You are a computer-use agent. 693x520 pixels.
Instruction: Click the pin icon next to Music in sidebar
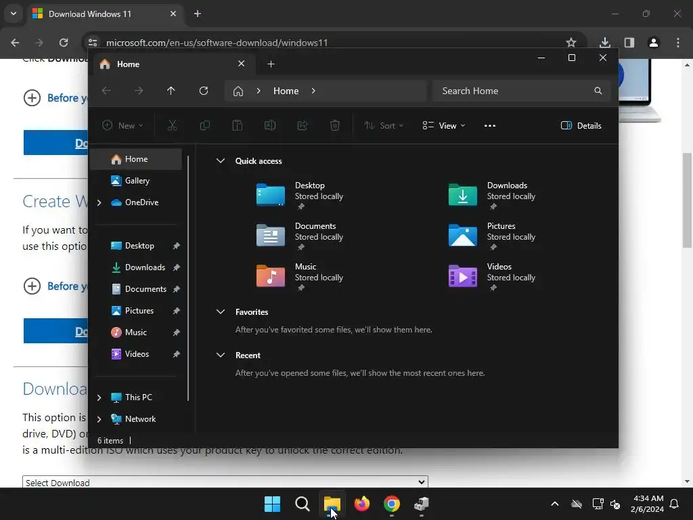(177, 332)
